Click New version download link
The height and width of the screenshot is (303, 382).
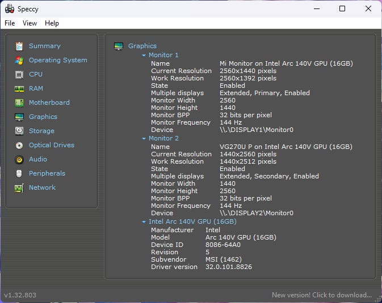(x=322, y=295)
